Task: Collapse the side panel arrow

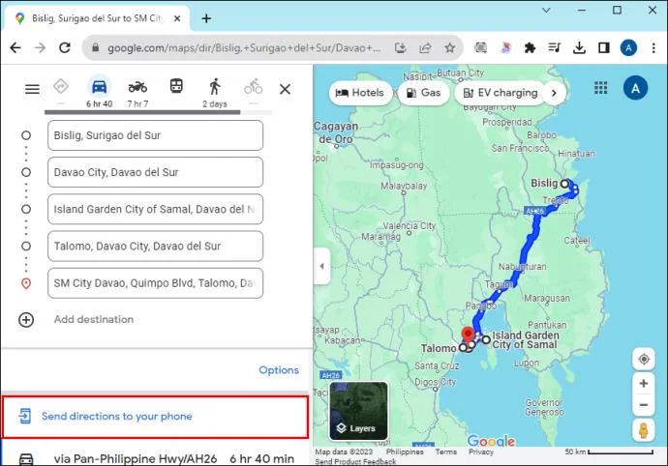Action: coord(321,266)
